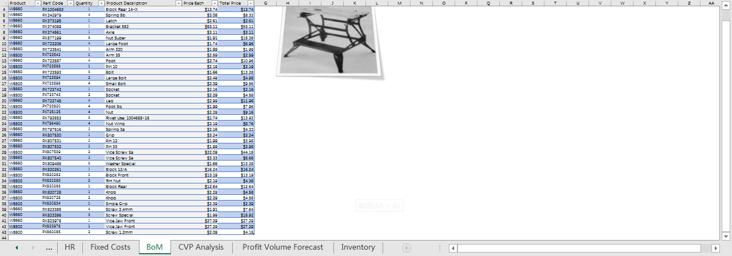Open the Part Code column filter dropdown
Viewport: 732px width, 256px height.
tap(70, 3)
